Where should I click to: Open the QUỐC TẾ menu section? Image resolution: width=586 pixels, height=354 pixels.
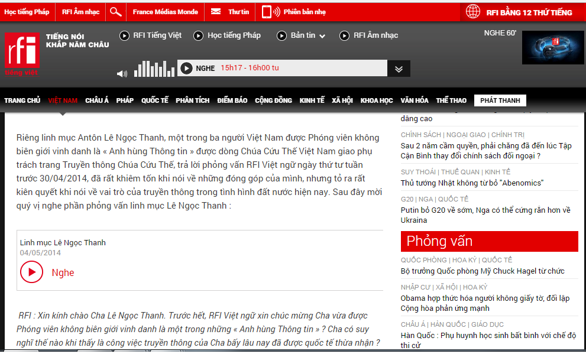click(155, 100)
